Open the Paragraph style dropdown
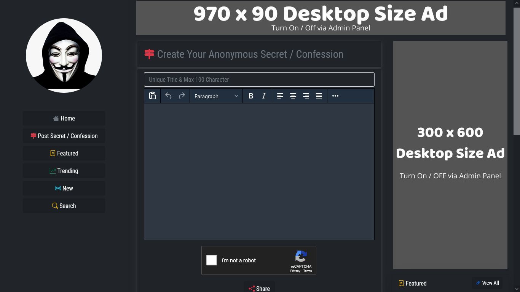The height and width of the screenshot is (292, 520). (216, 96)
